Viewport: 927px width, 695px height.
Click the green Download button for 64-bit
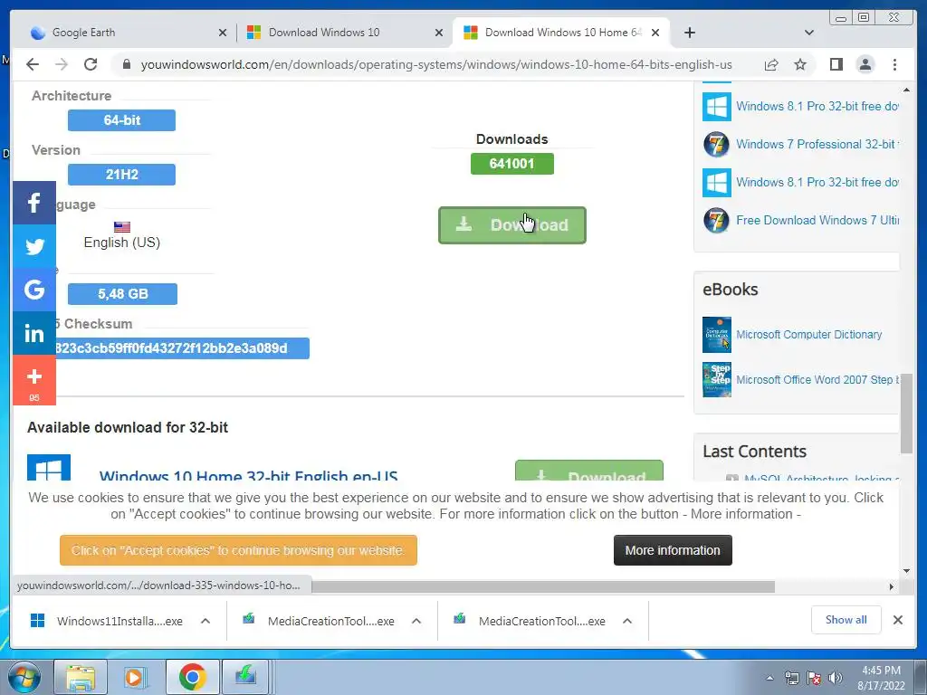(512, 225)
